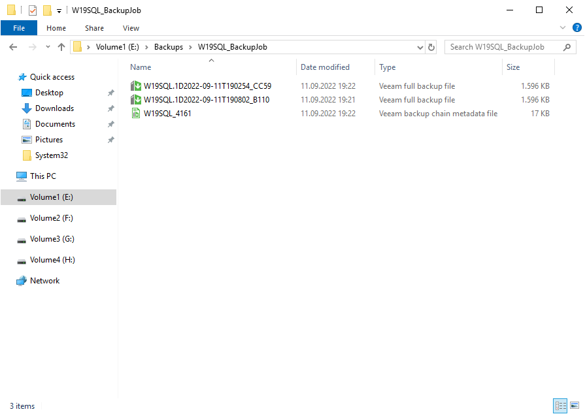Click the W19SQL_4161 metadata file icon

coord(136,113)
